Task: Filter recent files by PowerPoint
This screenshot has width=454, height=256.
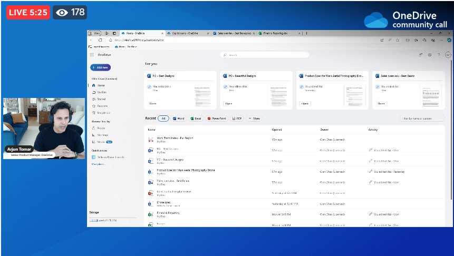Action: (x=217, y=119)
